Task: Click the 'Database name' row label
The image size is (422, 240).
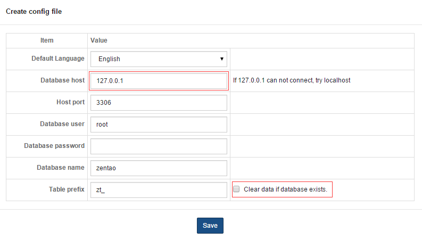Action: point(60,168)
